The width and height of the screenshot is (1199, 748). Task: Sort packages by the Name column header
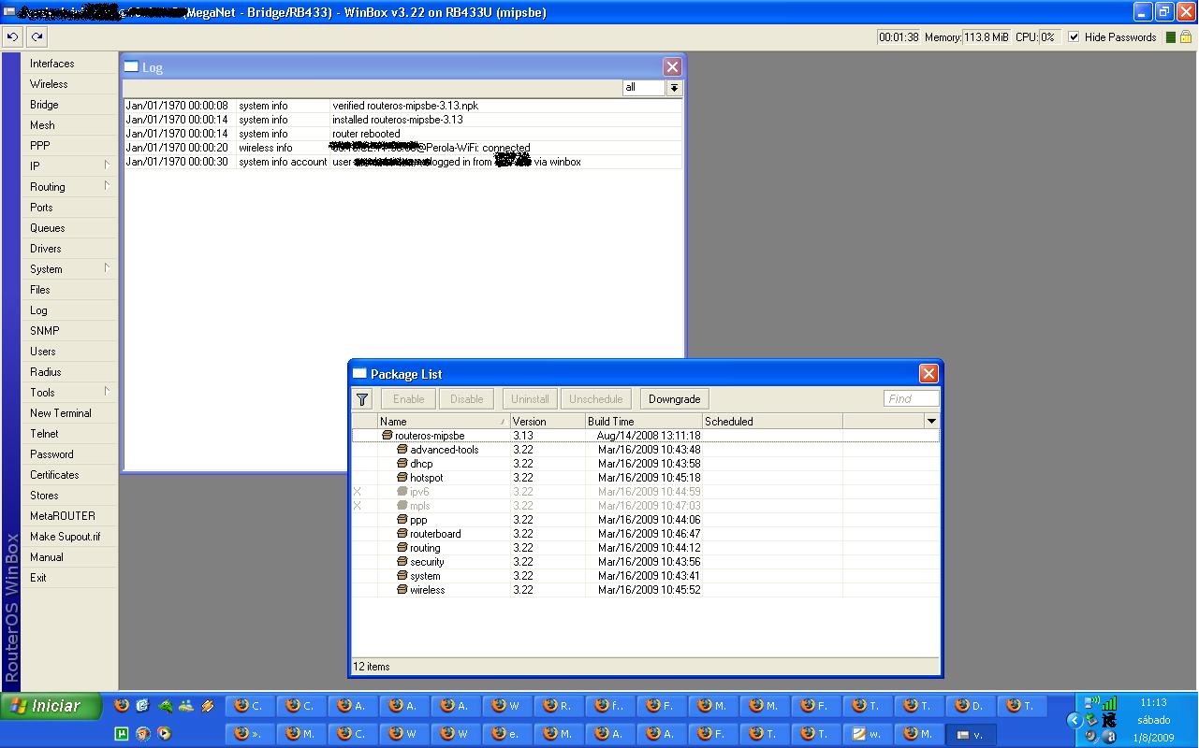point(444,422)
